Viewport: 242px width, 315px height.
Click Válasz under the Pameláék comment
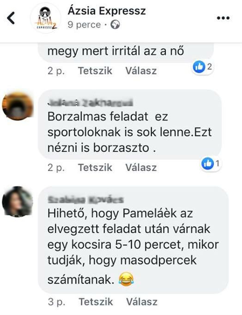(x=142, y=302)
